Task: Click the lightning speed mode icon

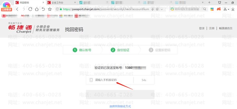Action: pyautogui.click(x=152, y=9)
